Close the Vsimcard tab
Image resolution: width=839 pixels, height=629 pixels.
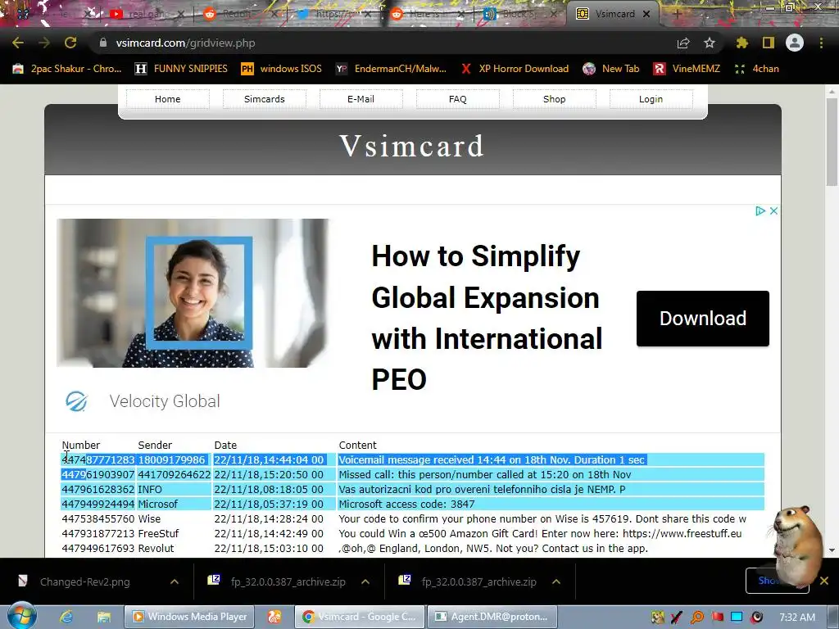tap(646, 14)
